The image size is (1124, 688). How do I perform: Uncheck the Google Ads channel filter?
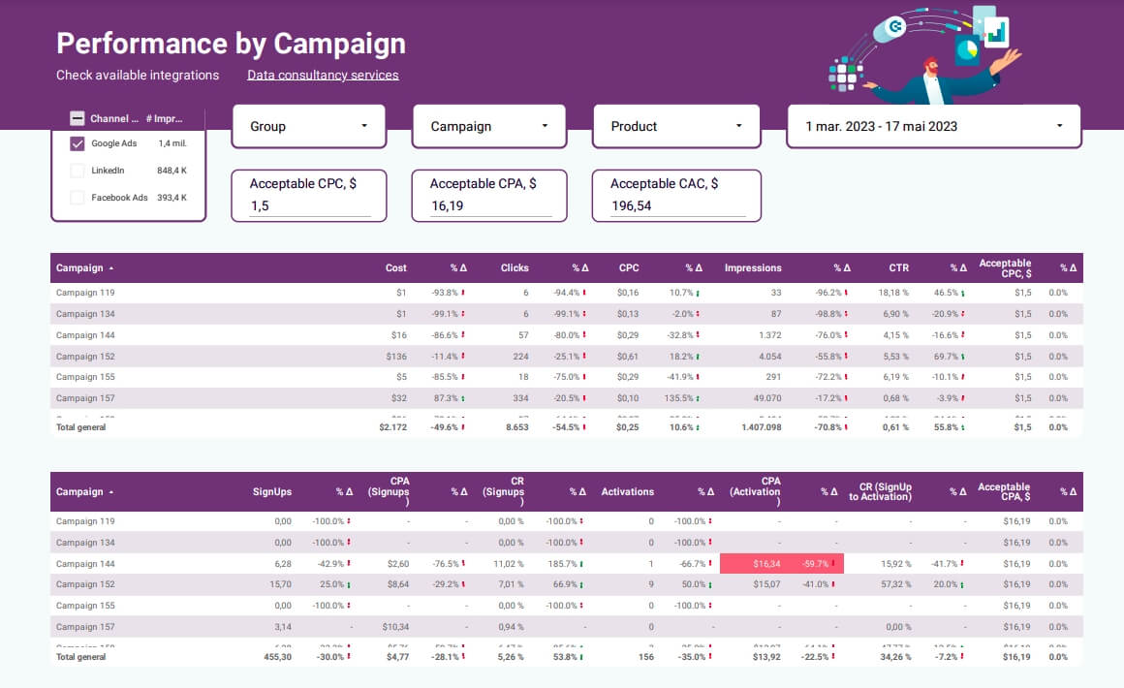(77, 142)
